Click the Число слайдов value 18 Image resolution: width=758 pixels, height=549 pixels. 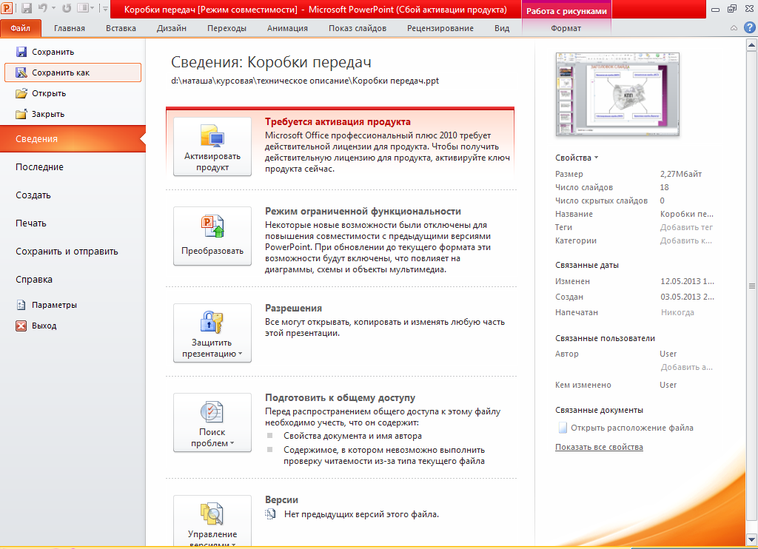tap(664, 187)
